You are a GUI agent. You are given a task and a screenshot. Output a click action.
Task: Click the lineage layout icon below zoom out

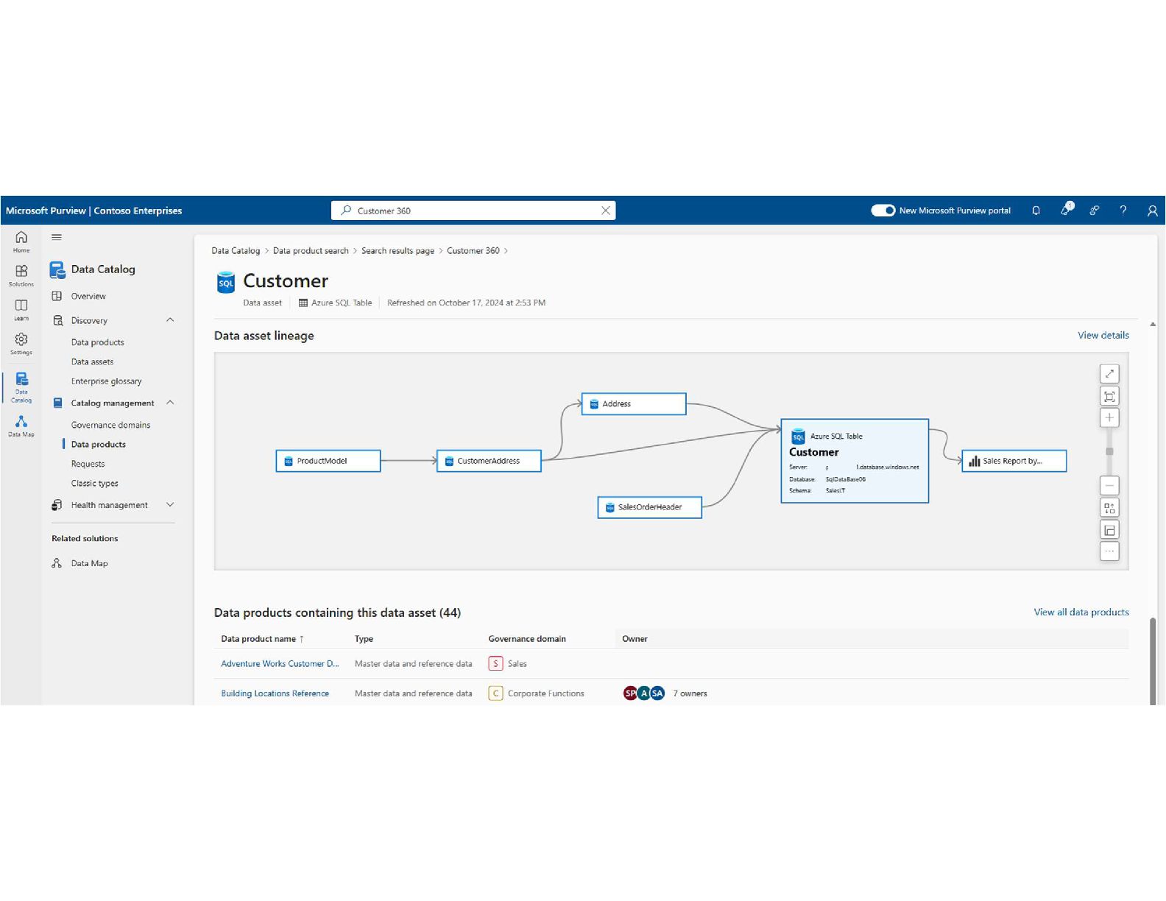1109,508
